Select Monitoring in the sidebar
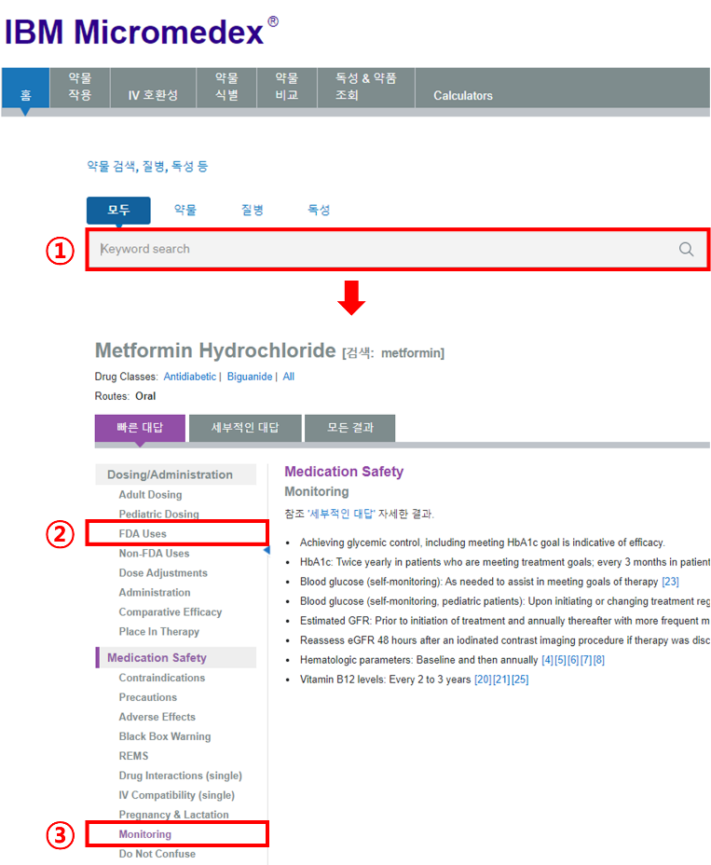 144,834
